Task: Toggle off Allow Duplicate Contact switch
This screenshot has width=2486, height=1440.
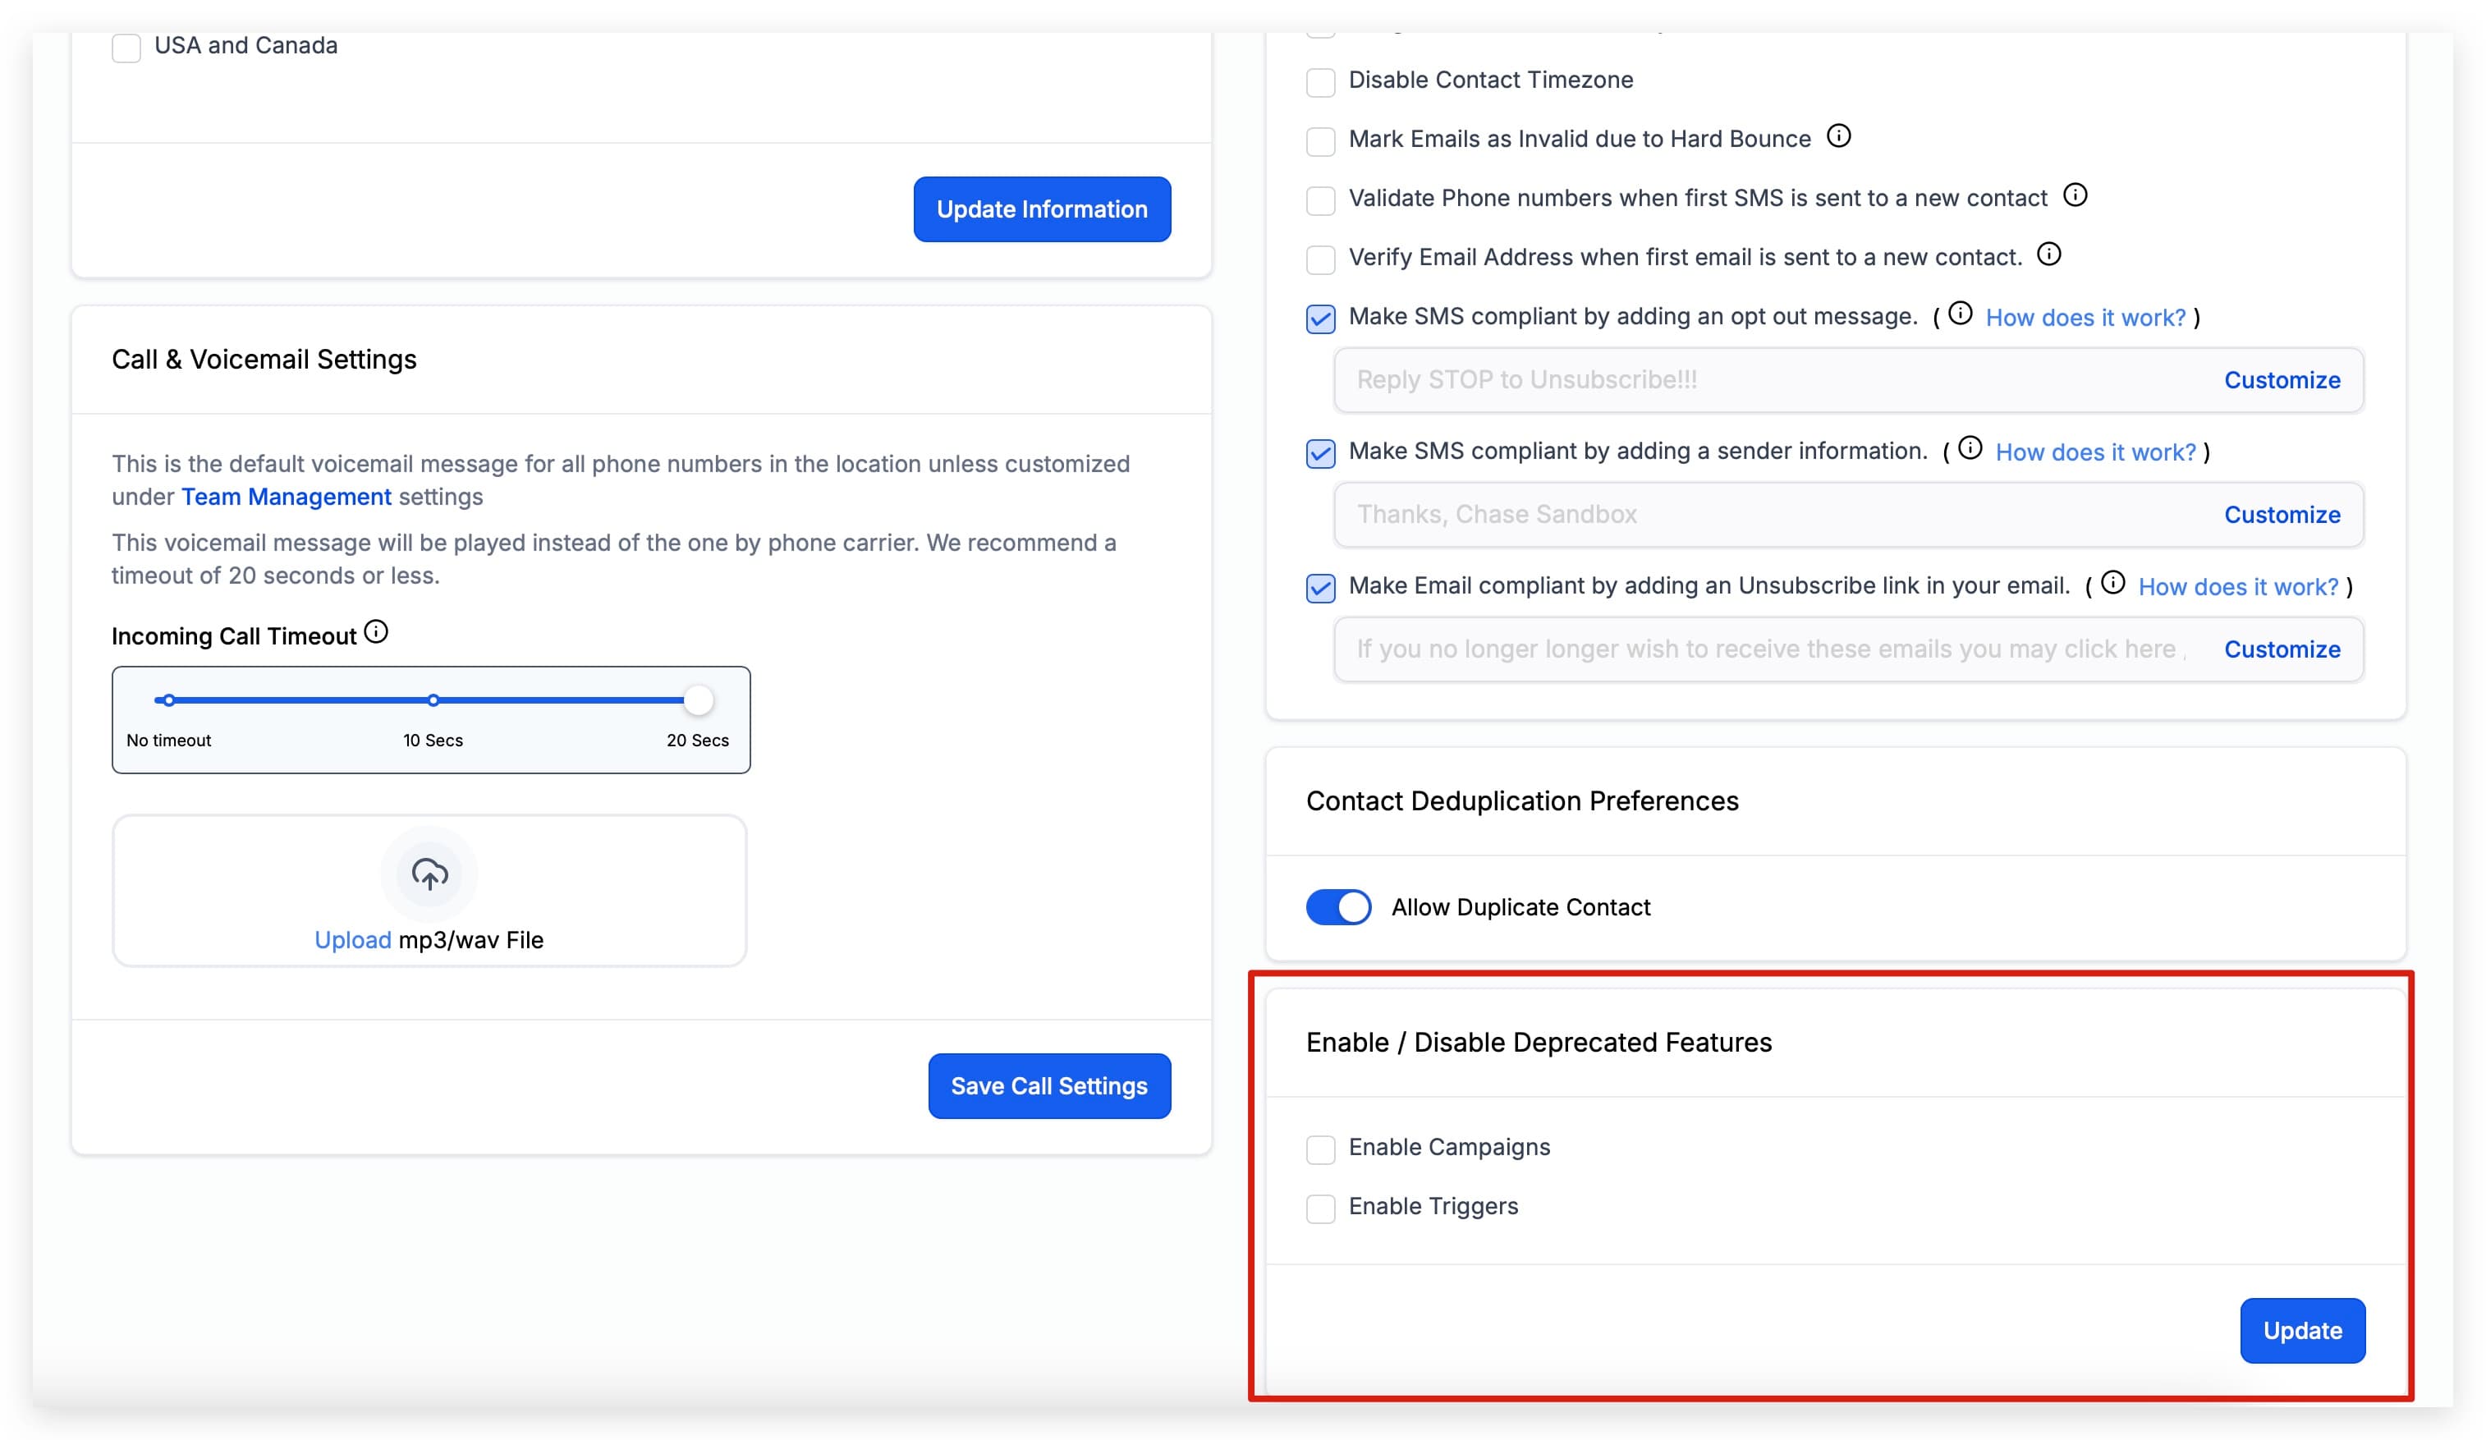Action: pyautogui.click(x=1339, y=907)
